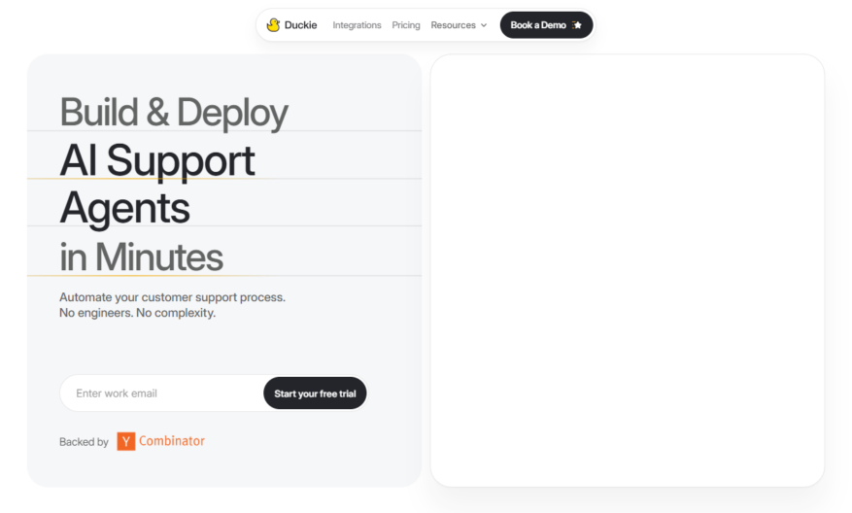Viewport: 852px width, 513px height.
Task: Click the orange Combinator text
Action: click(x=172, y=441)
